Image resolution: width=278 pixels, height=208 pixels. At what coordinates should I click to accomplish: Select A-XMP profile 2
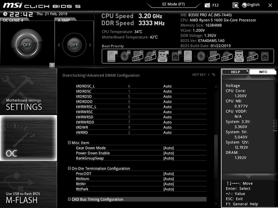[59, 45]
